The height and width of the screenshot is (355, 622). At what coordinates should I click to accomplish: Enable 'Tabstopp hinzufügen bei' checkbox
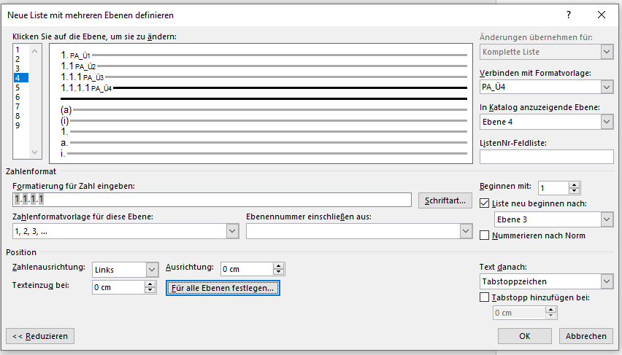tap(485, 297)
